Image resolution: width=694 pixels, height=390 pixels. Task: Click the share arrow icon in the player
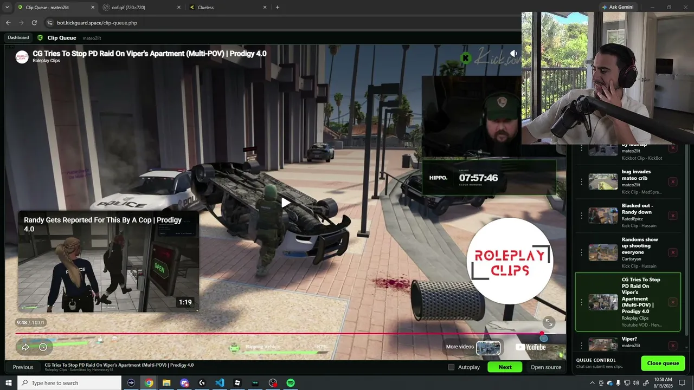coord(25,347)
